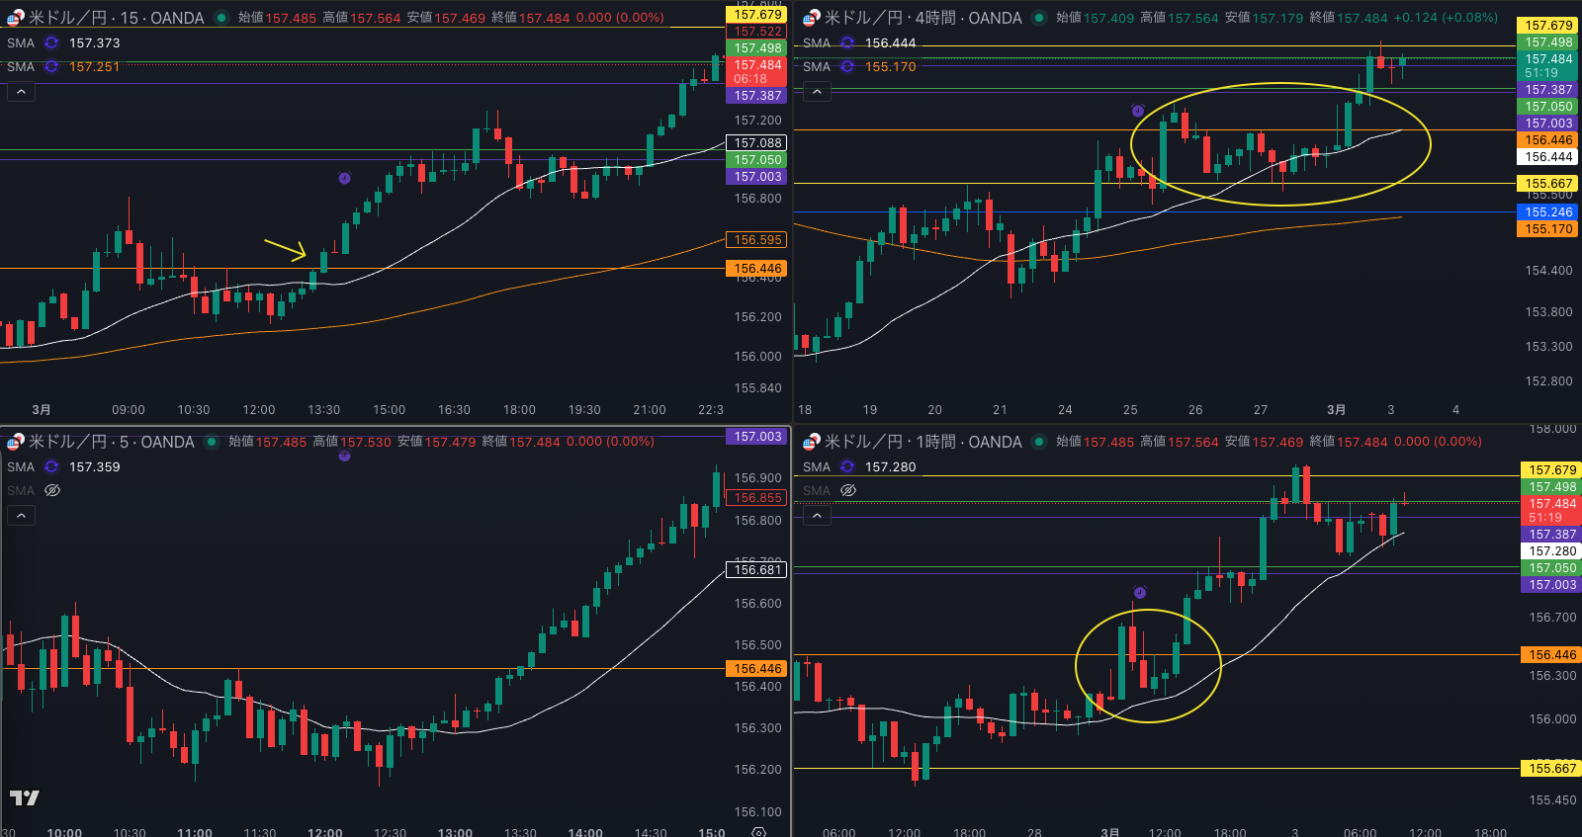Click the blue 155.246 price label on the 4-hour axis
This screenshot has width=1582, height=837.
(1547, 212)
